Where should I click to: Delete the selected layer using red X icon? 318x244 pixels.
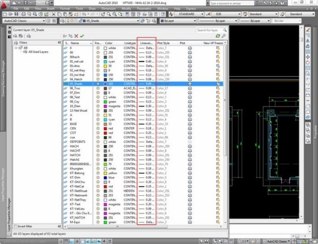point(76,36)
